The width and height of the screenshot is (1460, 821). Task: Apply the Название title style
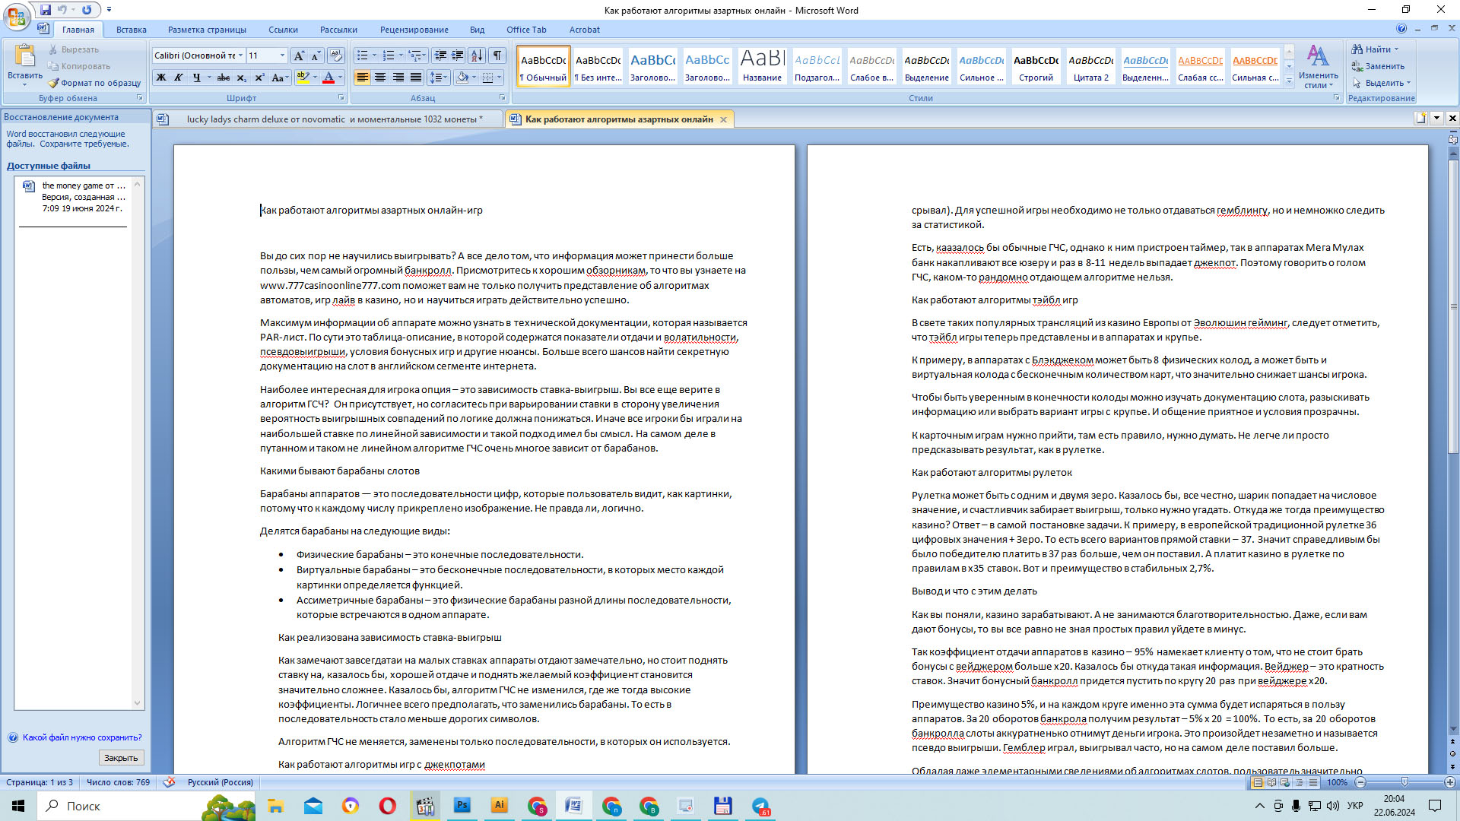(x=762, y=68)
